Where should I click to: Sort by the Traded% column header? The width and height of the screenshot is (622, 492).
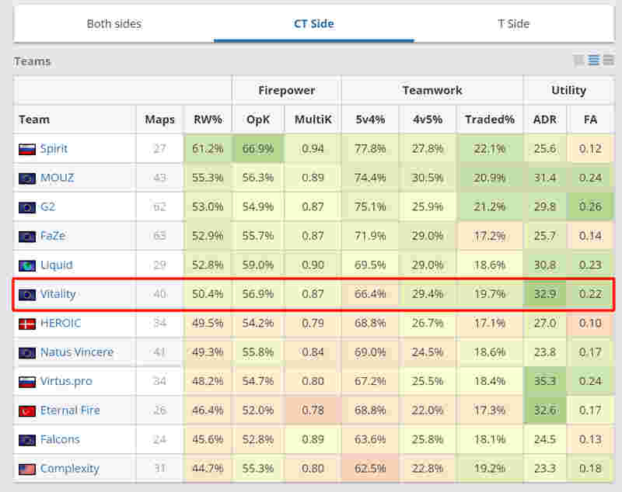[x=490, y=120]
